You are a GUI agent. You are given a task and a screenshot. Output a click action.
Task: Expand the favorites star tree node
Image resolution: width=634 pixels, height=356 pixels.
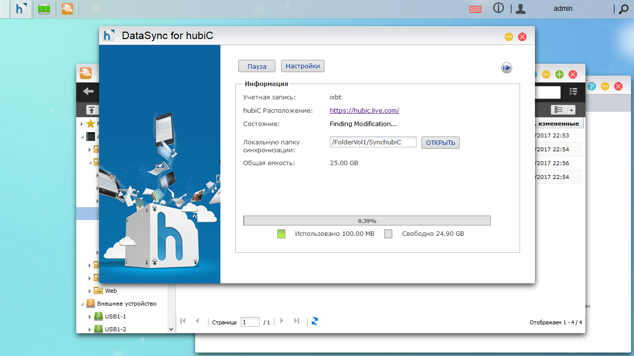coord(82,124)
